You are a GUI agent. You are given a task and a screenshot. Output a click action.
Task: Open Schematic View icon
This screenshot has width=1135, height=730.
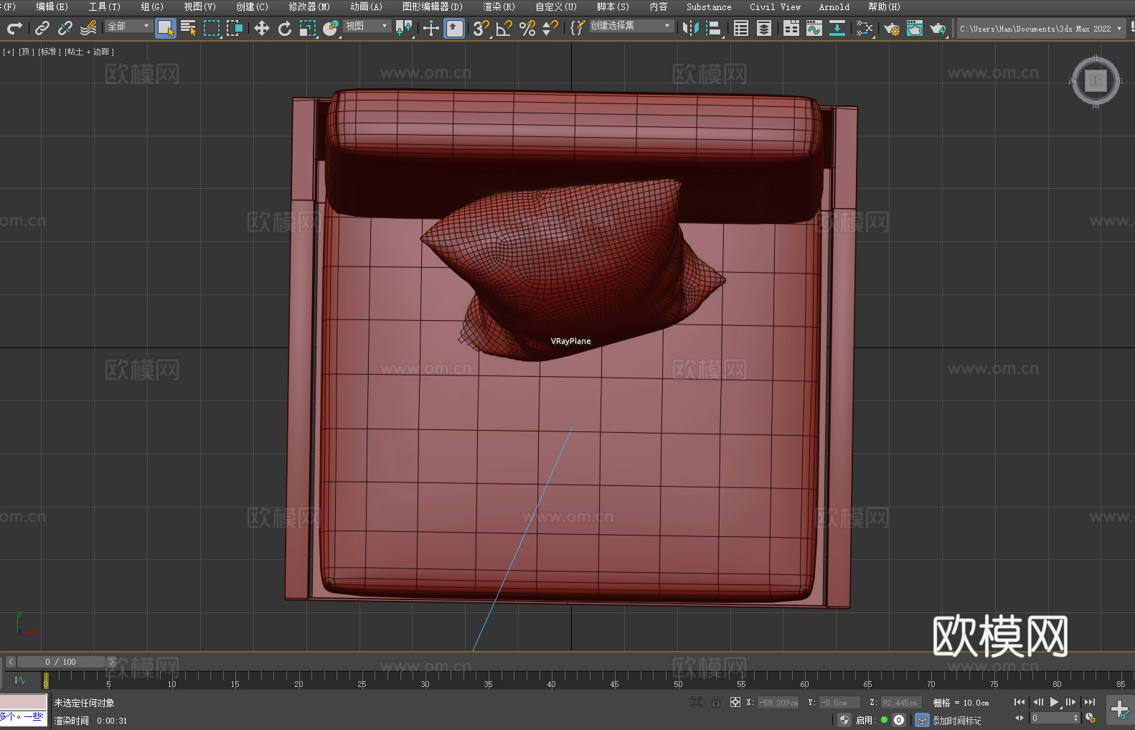pyautogui.click(x=837, y=28)
